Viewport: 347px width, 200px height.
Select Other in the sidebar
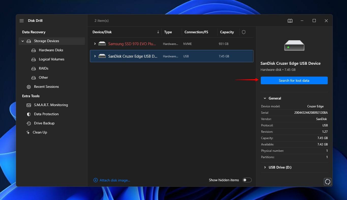click(43, 78)
